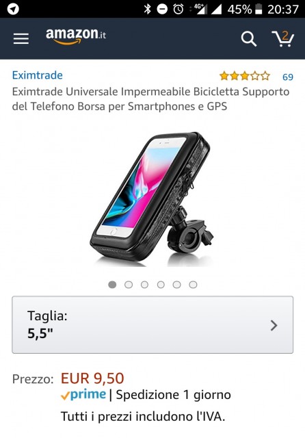Tap the battery indicator icon

point(258,9)
